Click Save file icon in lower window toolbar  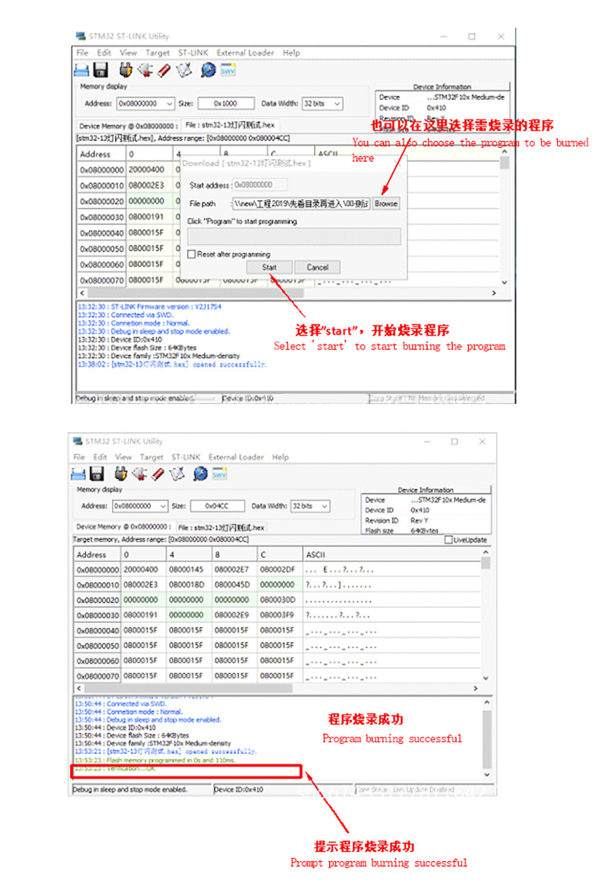(x=97, y=474)
